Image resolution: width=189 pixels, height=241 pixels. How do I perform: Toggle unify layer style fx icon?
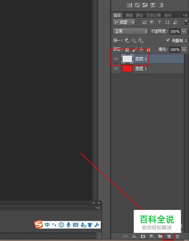[x=141, y=40]
